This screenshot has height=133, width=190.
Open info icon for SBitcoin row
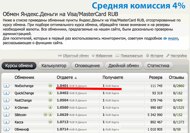click(7, 115)
